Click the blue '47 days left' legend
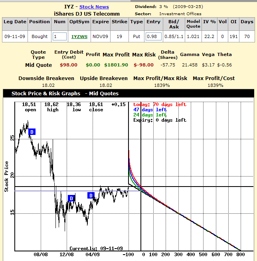 click(x=150, y=110)
